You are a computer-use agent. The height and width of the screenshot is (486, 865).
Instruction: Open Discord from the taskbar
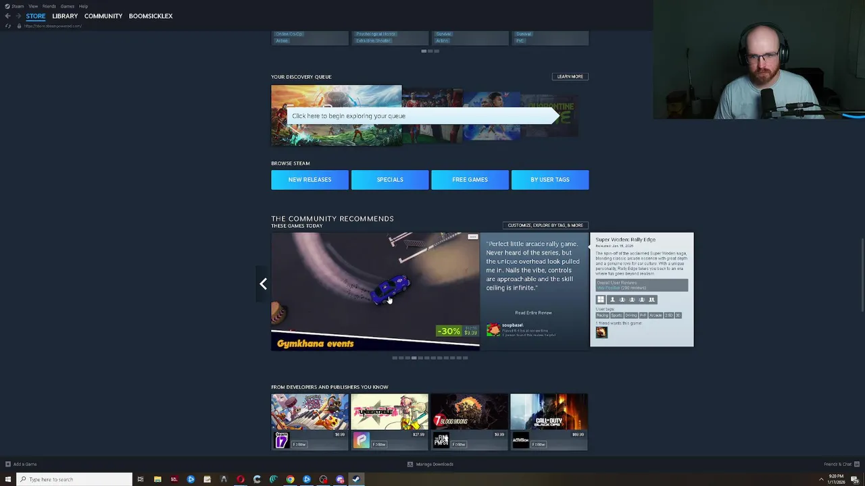pos(340,479)
